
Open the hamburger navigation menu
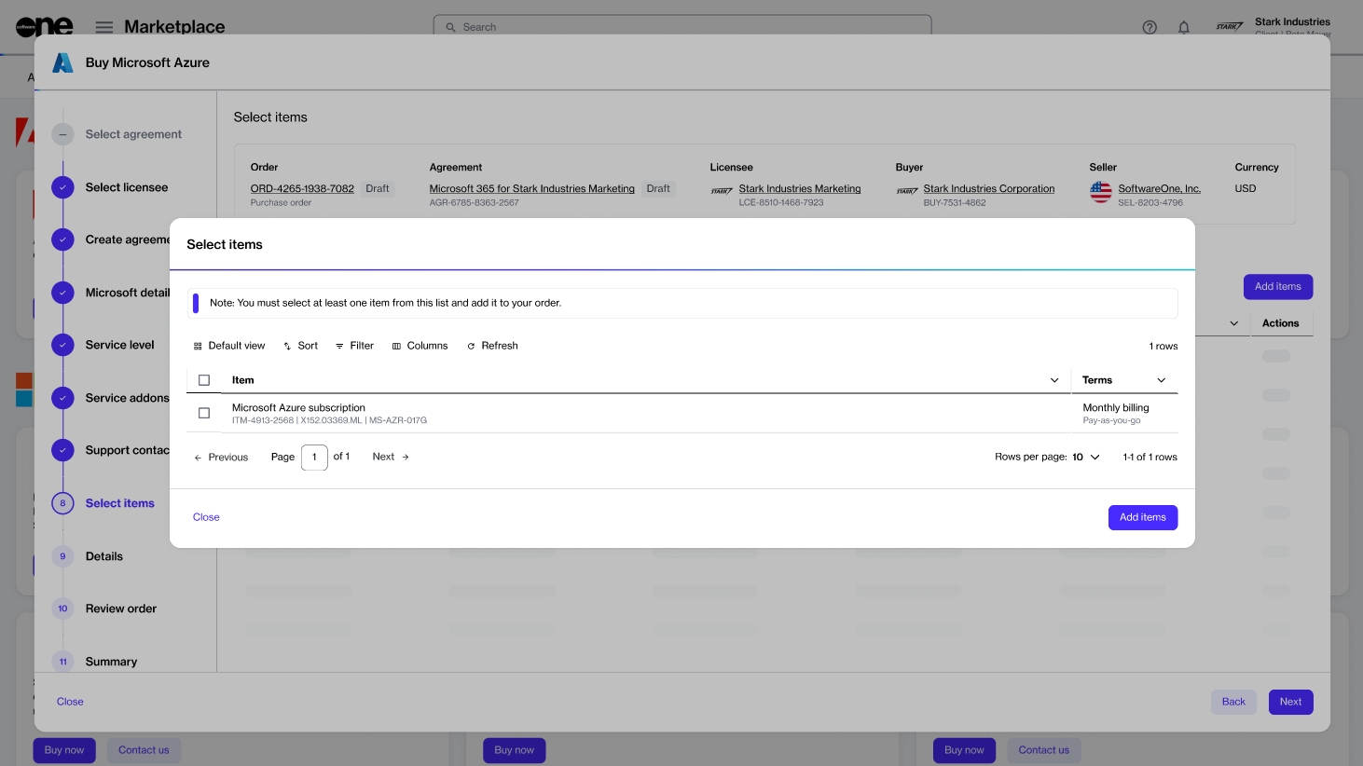(x=104, y=27)
